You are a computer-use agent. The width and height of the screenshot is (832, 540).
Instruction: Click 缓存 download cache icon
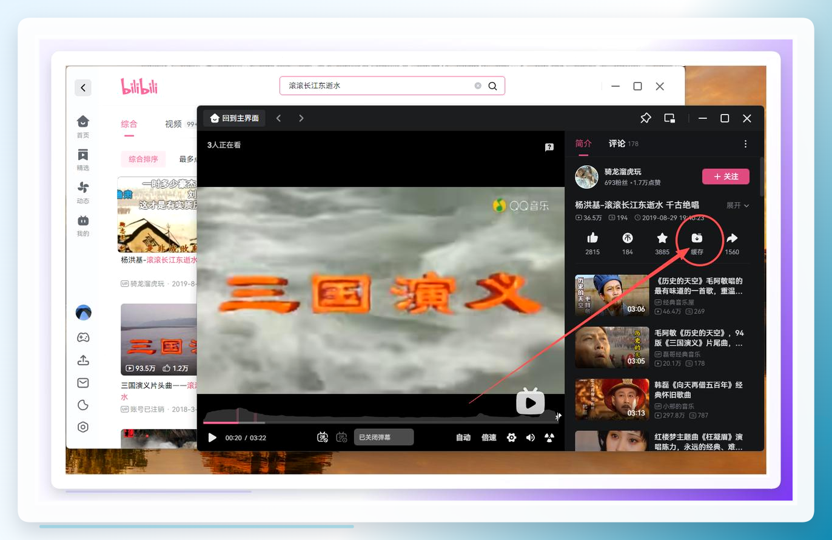coord(697,243)
